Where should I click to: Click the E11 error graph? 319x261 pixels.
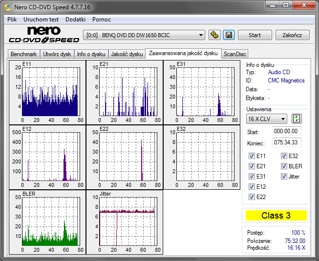click(x=47, y=92)
